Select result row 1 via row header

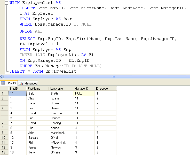pyautogui.click(x=4, y=94)
